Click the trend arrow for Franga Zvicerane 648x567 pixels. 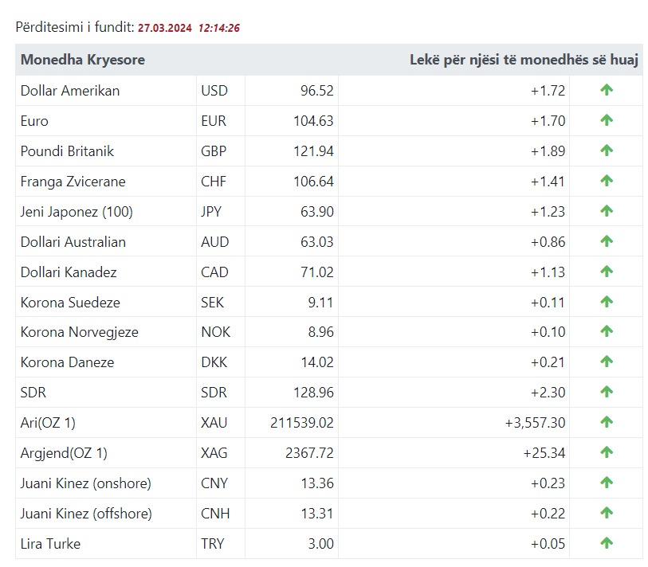606,181
